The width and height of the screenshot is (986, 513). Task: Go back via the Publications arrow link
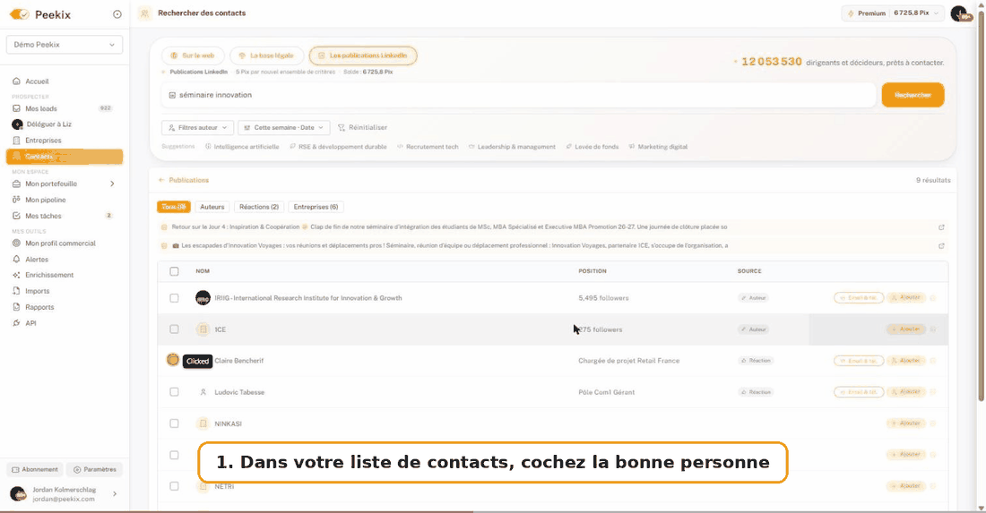pyautogui.click(x=184, y=180)
